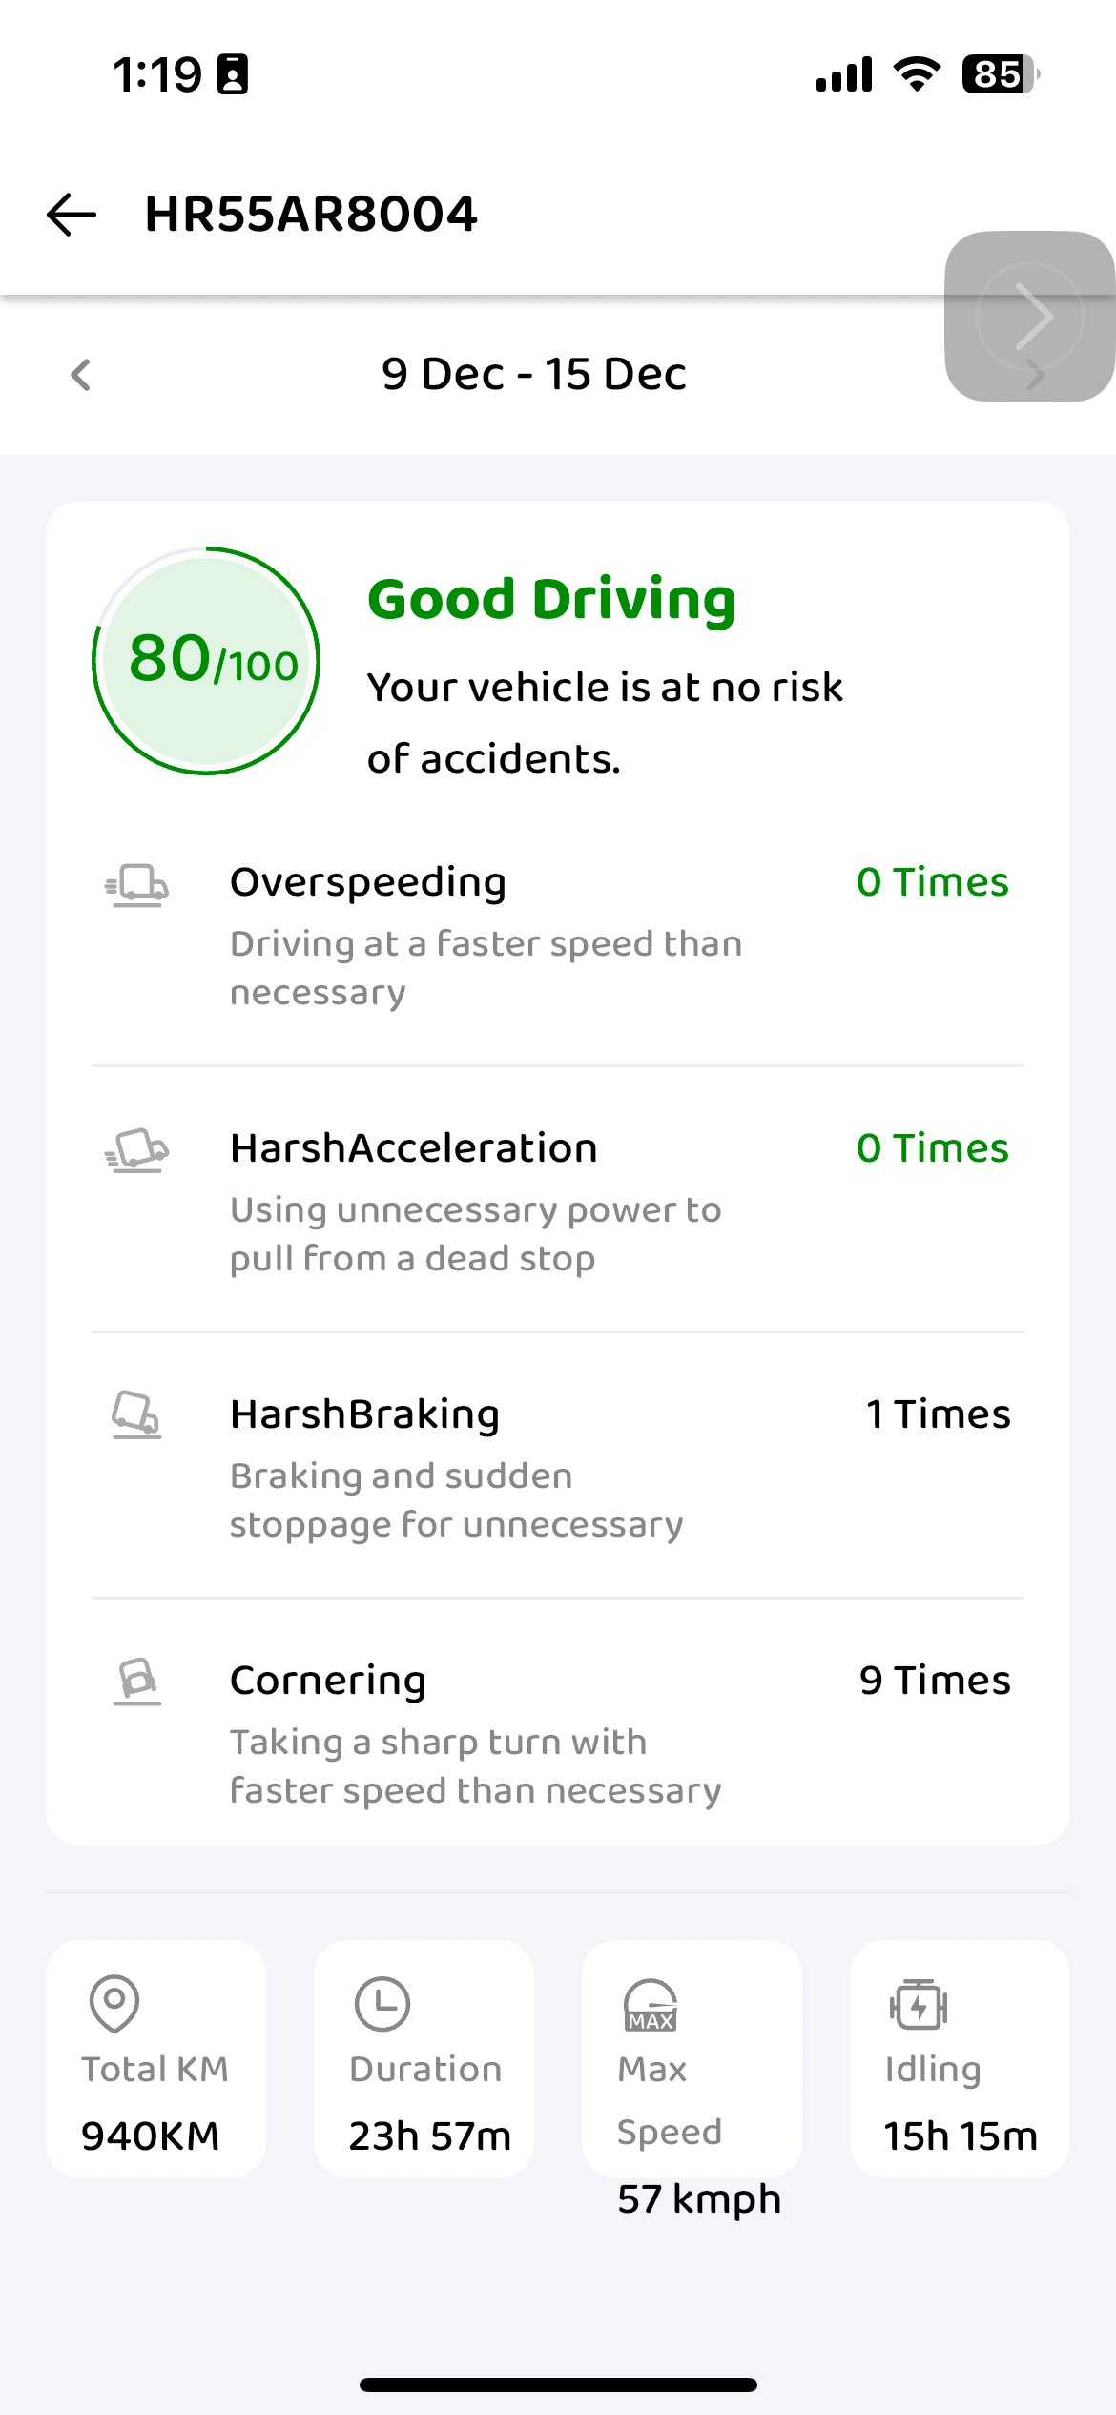Go to the previous week using left chevron

click(81, 375)
